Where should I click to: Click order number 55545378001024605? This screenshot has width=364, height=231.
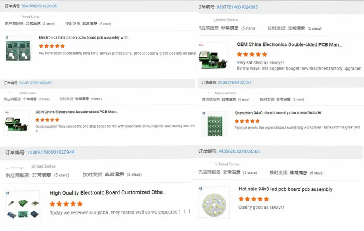point(35,83)
